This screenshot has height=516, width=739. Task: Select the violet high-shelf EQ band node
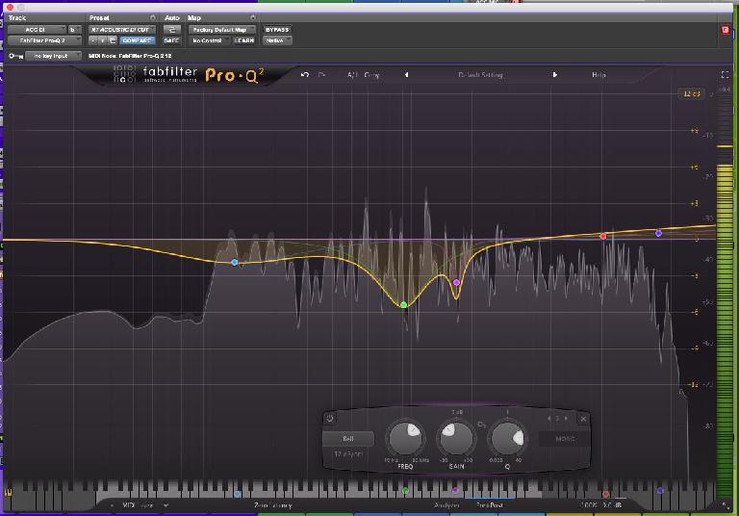pos(658,233)
